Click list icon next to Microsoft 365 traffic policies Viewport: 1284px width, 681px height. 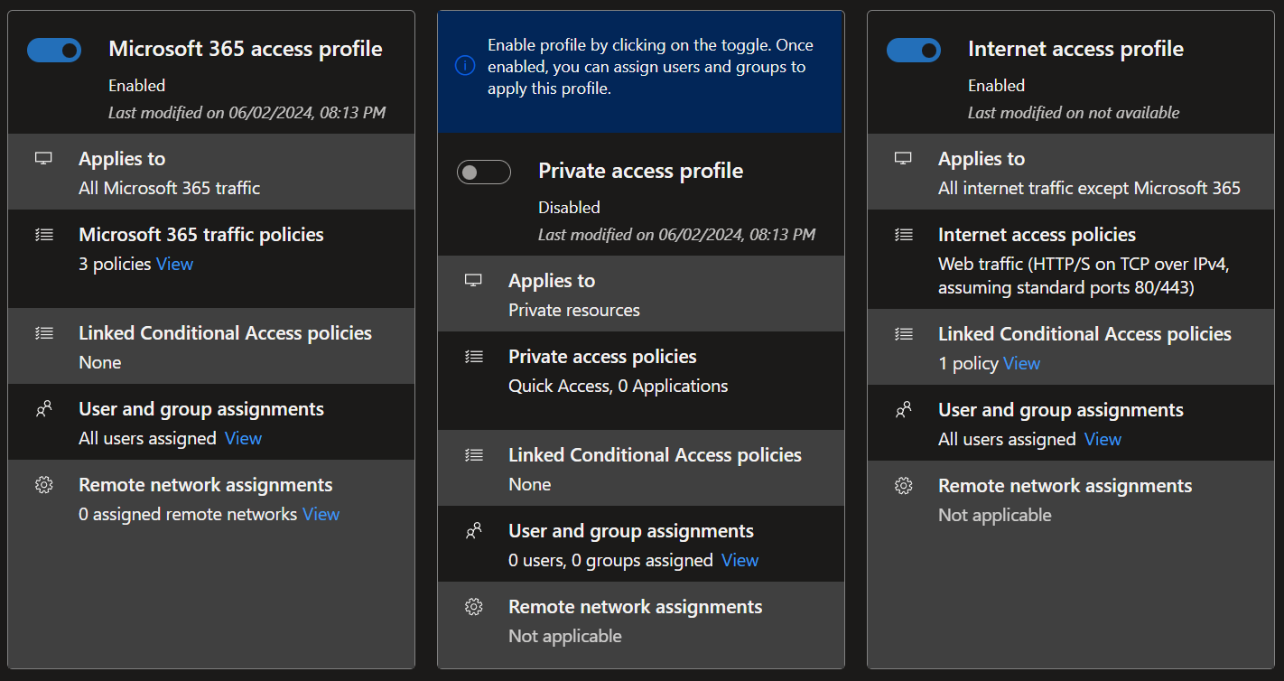pyautogui.click(x=43, y=234)
